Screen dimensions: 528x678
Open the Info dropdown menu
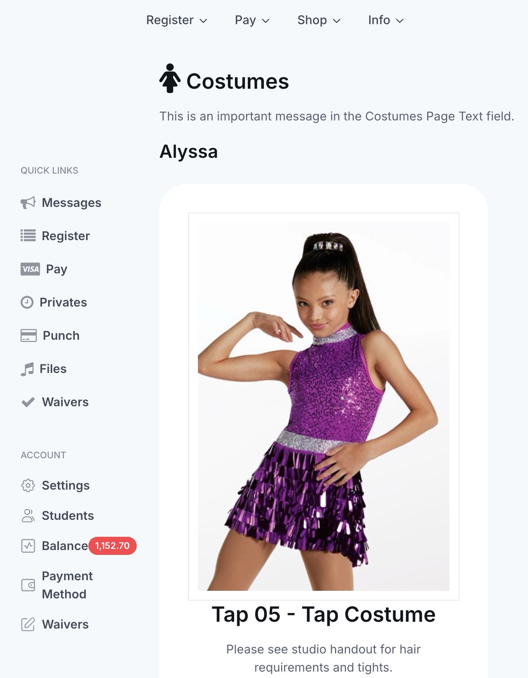[386, 20]
